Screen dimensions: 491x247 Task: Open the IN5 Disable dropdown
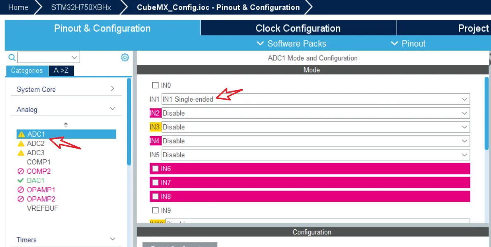coord(316,155)
